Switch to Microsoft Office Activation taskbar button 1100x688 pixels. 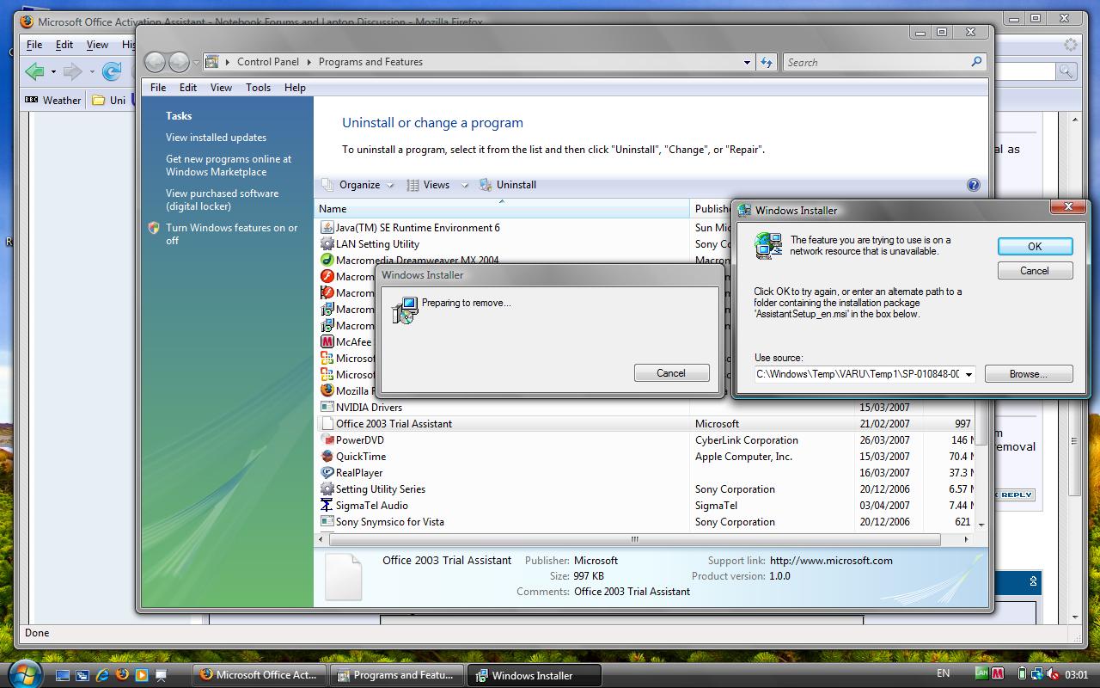pyautogui.click(x=260, y=675)
